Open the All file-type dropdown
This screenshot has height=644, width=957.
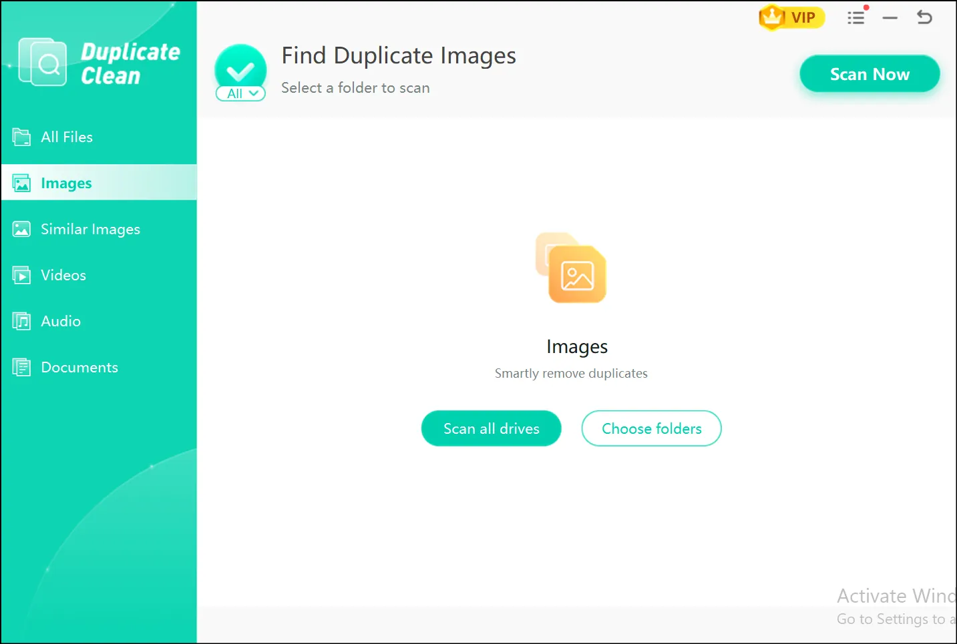(240, 93)
